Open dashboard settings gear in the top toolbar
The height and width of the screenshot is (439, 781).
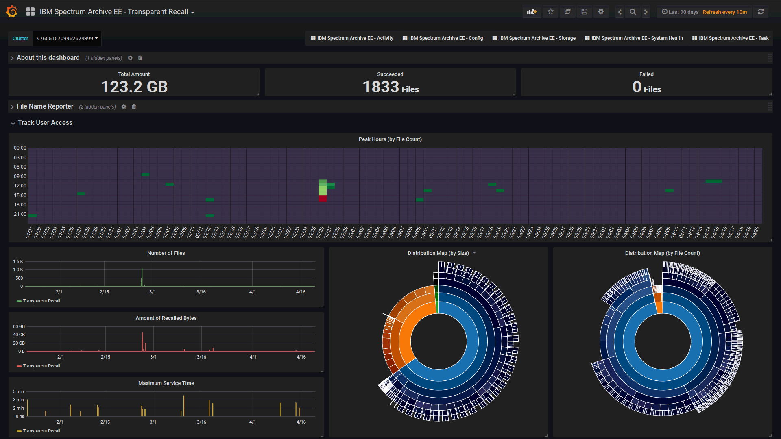pos(601,11)
